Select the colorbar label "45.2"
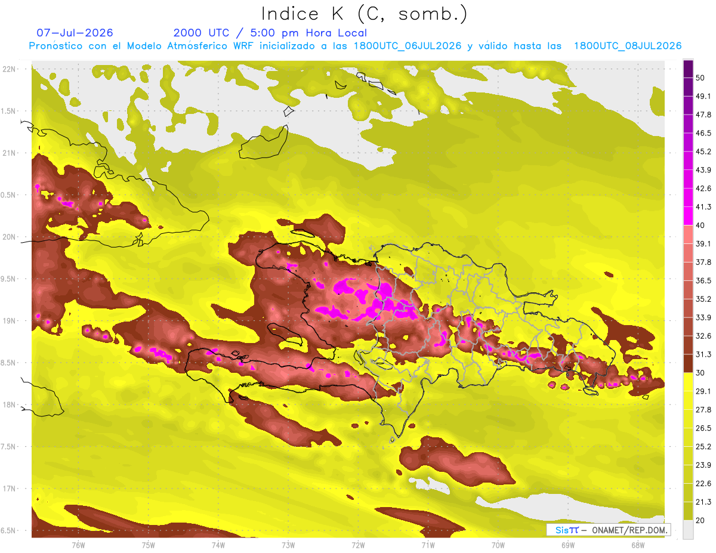Screen dimensions: 716x553 703,151
